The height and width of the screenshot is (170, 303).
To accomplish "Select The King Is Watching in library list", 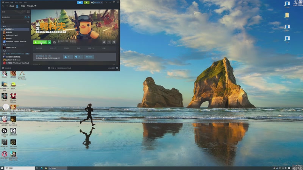I will 16,63.
